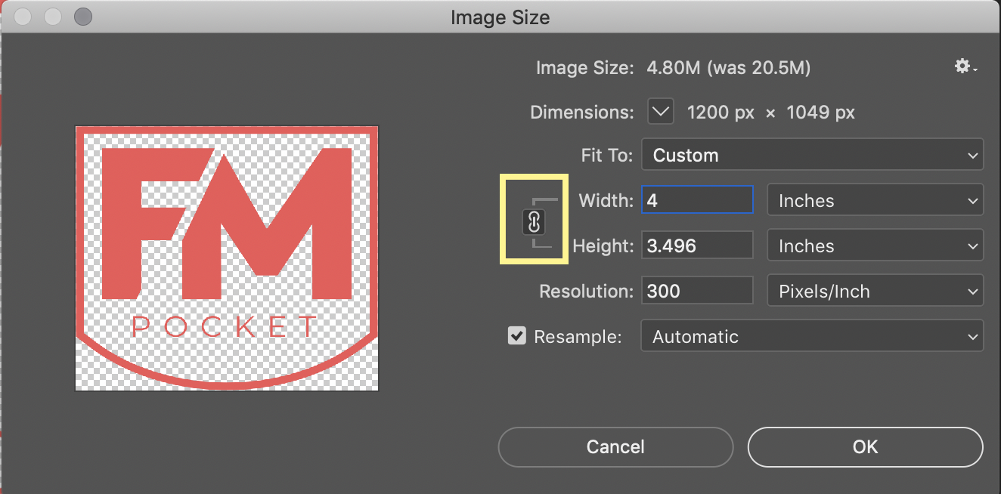This screenshot has height=494, width=1001.
Task: Click the small arrow beside the gear icon
Action: tap(974, 70)
